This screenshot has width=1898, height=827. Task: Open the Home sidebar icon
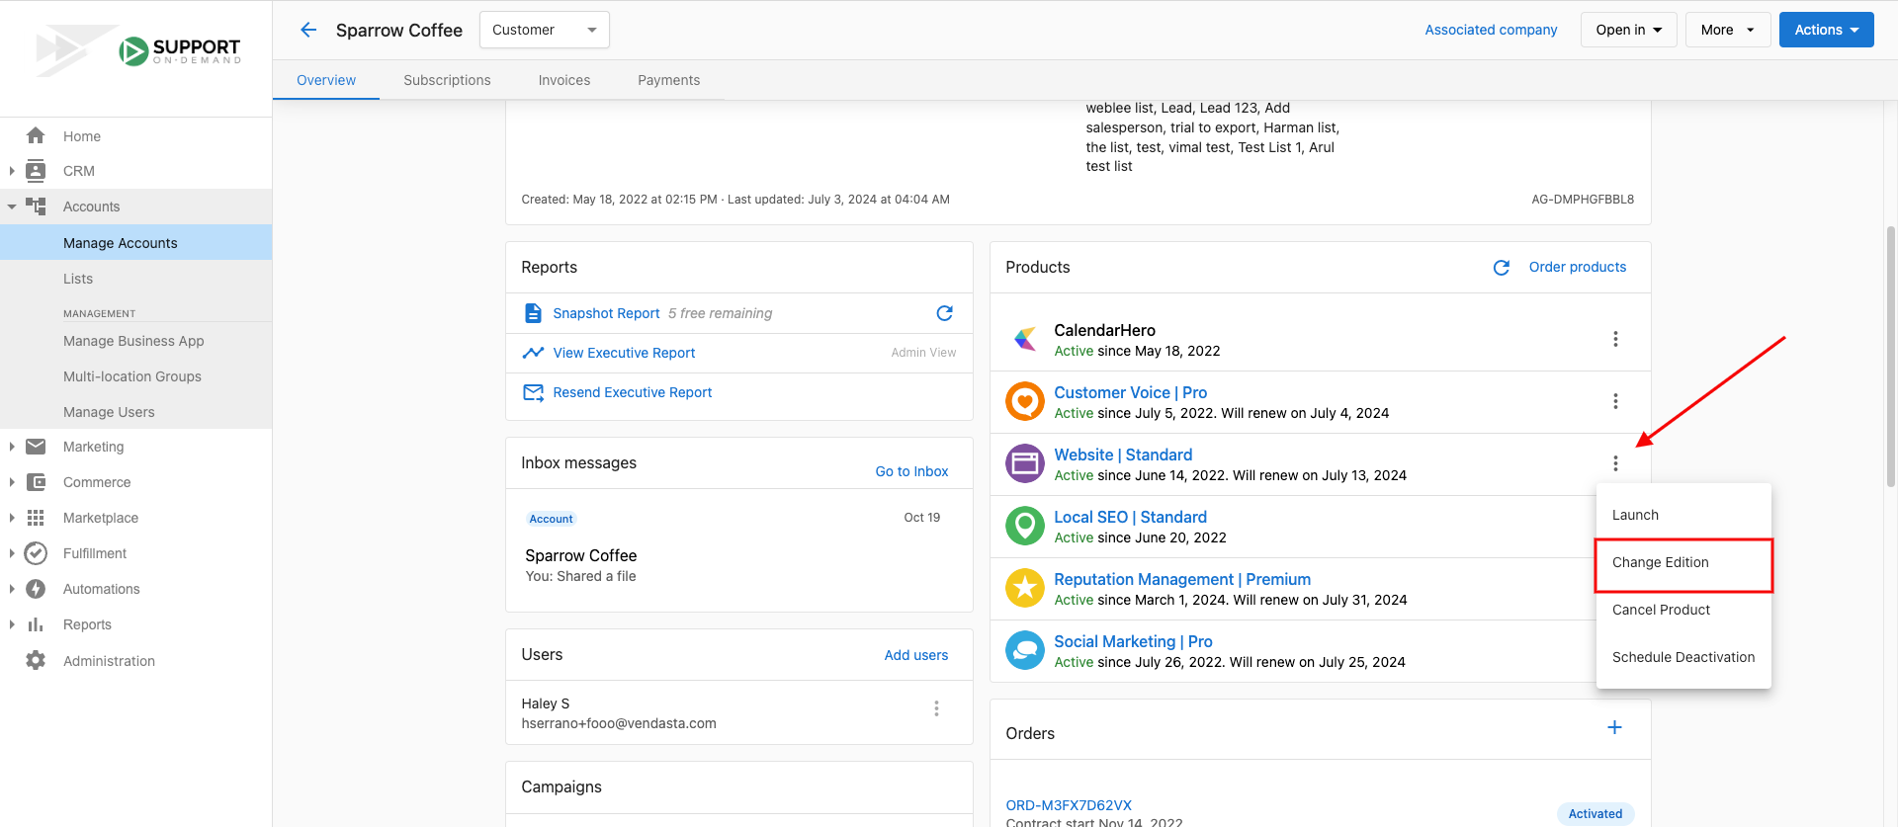click(x=36, y=135)
